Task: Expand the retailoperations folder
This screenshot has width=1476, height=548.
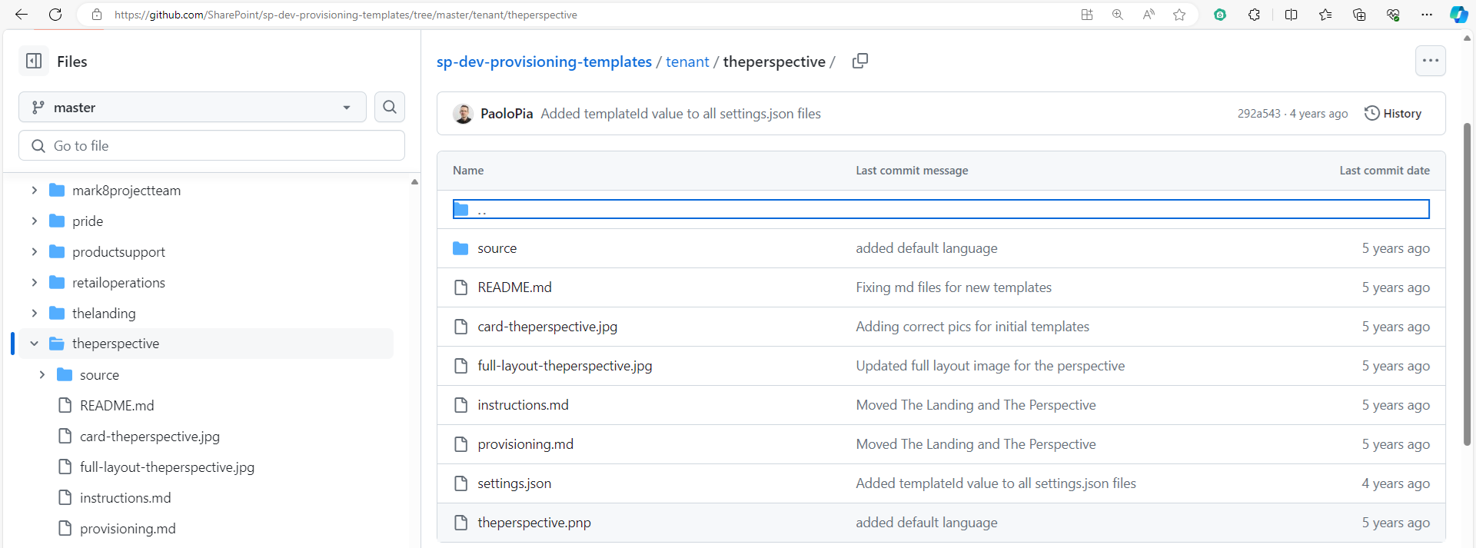Action: click(x=35, y=283)
